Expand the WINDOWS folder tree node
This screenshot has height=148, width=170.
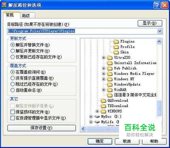click(x=97, y=111)
